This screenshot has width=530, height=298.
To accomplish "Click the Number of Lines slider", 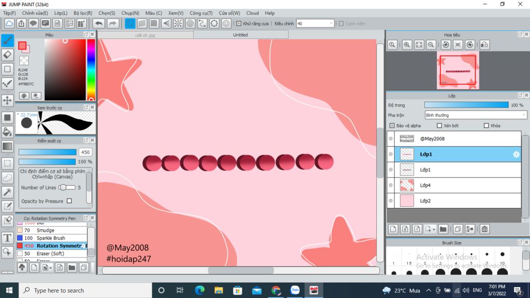I will pos(67,187).
